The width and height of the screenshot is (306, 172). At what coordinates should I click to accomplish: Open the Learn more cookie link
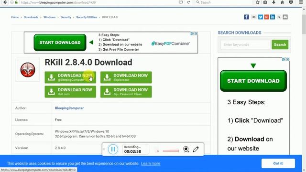(x=151, y=163)
